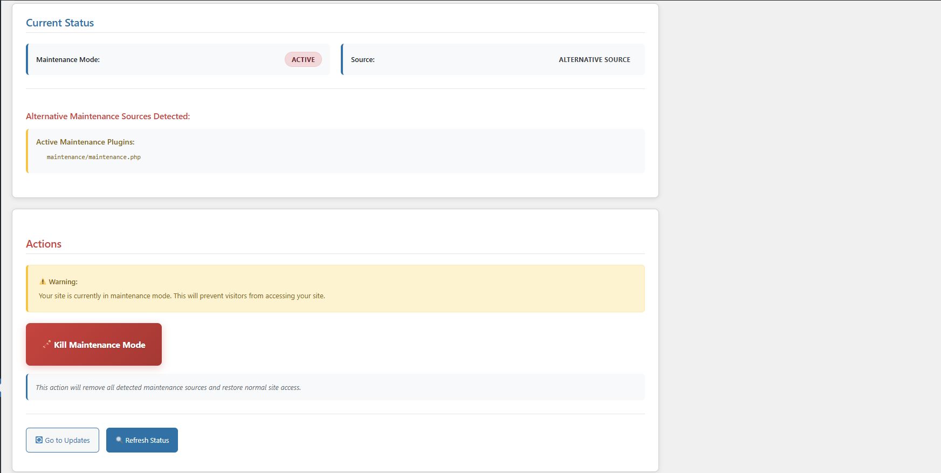Click the Kill Maintenance Mode button
941x473 pixels.
tap(94, 344)
